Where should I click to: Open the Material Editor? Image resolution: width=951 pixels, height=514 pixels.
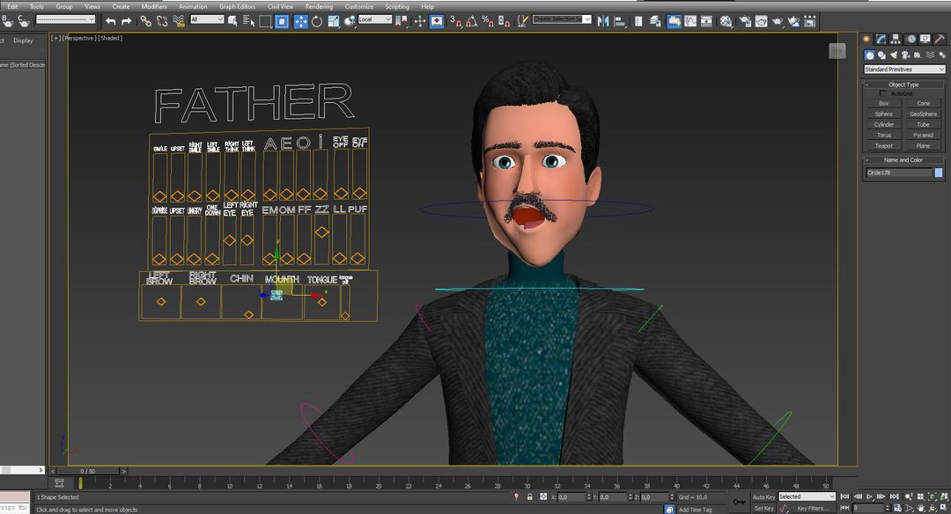(726, 20)
